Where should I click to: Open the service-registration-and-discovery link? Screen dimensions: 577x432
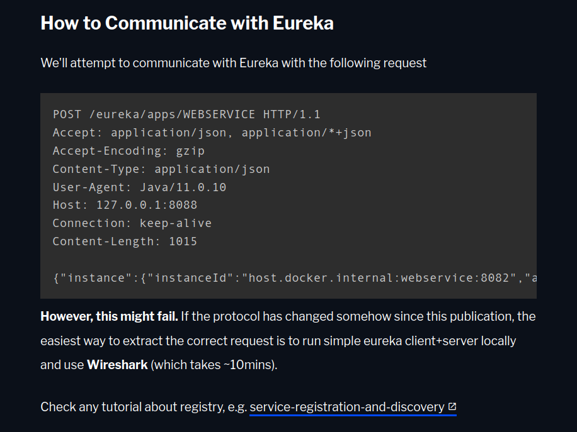[347, 407]
